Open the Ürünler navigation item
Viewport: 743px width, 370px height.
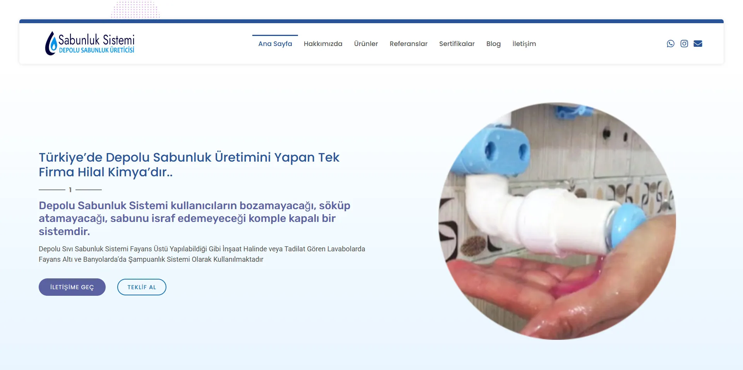point(366,44)
